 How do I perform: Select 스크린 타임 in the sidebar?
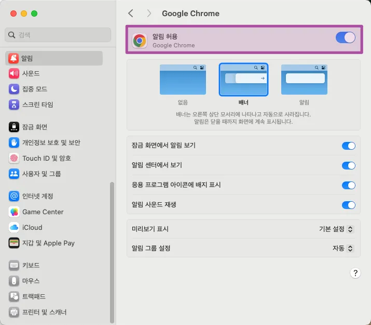point(38,105)
